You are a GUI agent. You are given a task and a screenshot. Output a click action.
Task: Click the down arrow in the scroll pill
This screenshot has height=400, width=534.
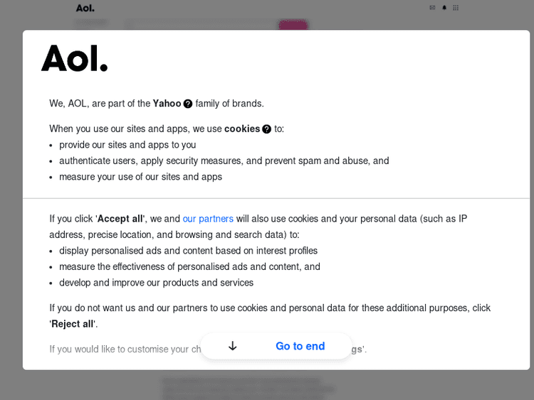(x=232, y=346)
